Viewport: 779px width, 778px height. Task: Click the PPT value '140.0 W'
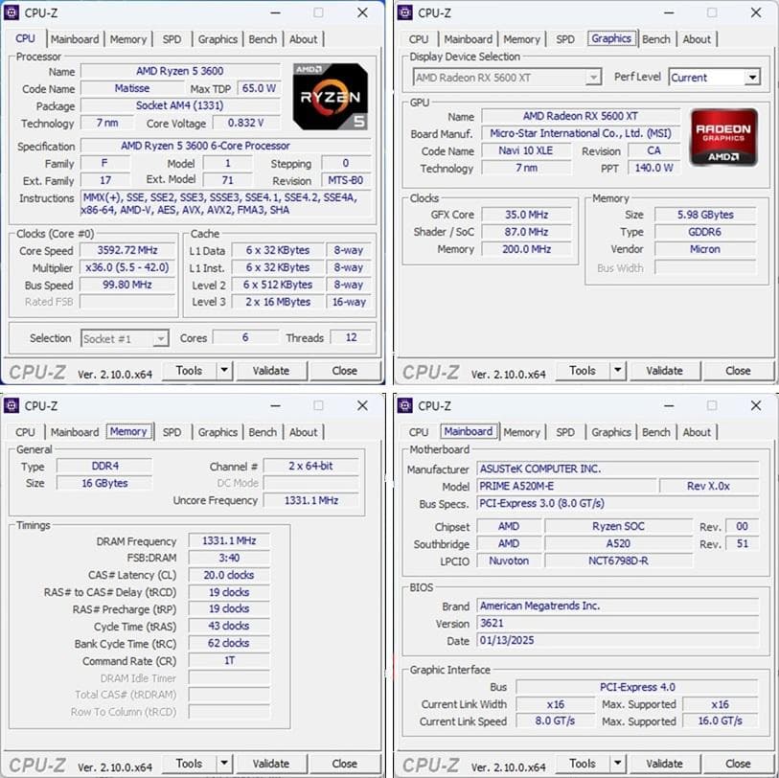(653, 168)
